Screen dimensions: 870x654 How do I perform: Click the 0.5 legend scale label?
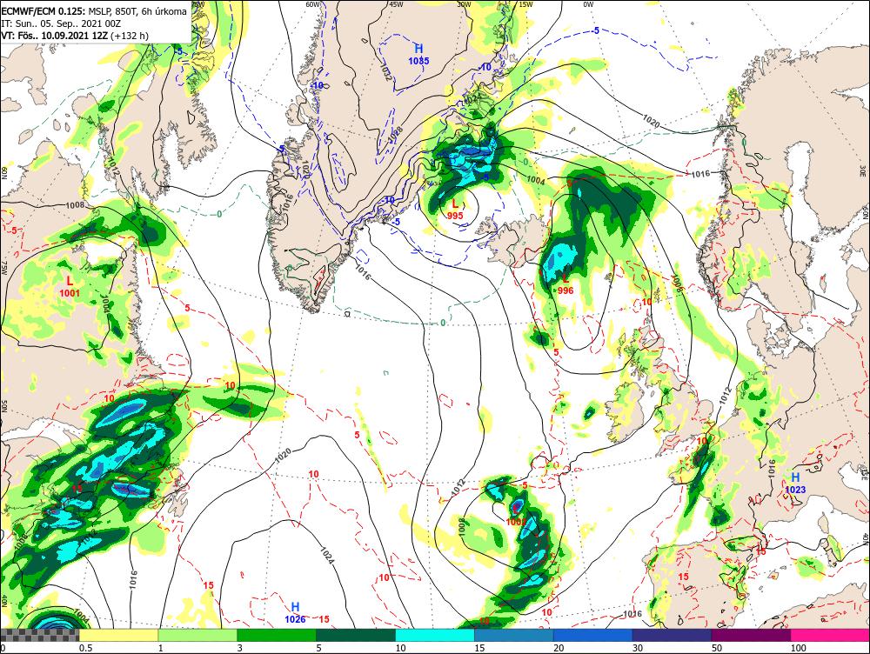85,648
